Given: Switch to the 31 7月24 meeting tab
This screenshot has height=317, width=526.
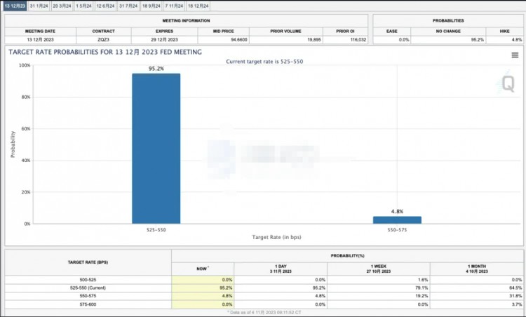Looking at the screenshot, I should (x=128, y=6).
